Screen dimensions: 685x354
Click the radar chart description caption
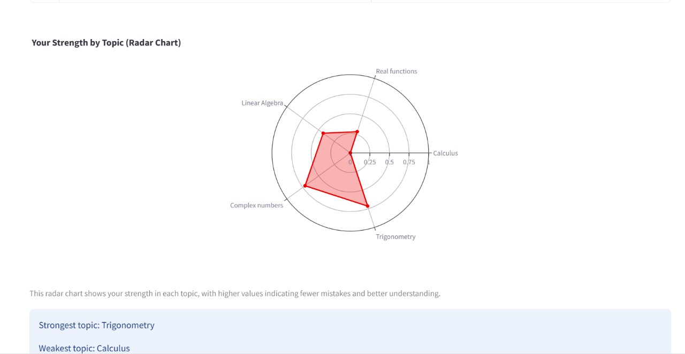[x=235, y=294]
